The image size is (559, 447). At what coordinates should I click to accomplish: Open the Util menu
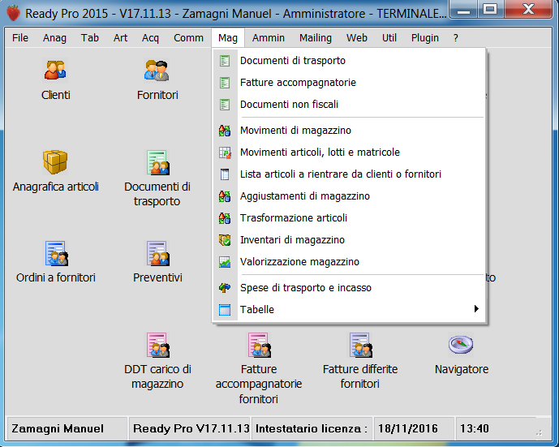389,38
